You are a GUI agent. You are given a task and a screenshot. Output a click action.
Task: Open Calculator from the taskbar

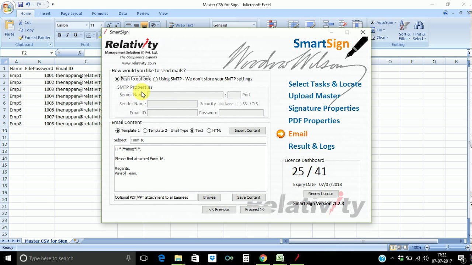(246, 258)
